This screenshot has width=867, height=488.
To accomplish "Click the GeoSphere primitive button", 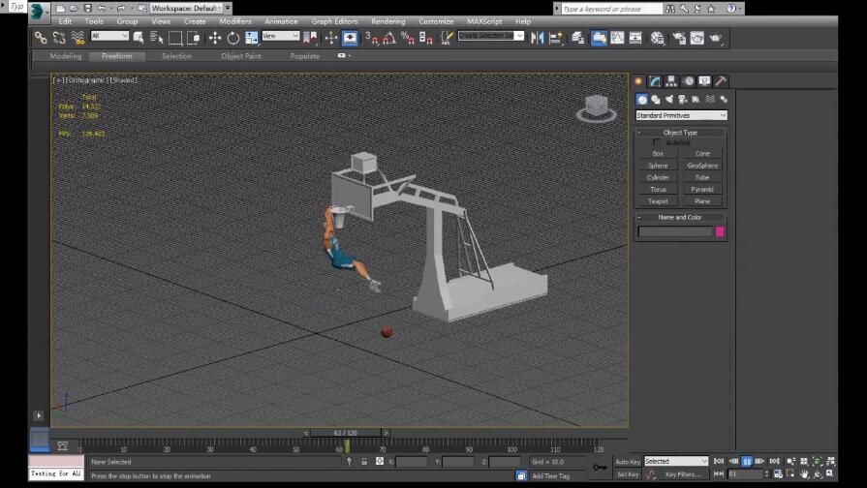I will (702, 166).
